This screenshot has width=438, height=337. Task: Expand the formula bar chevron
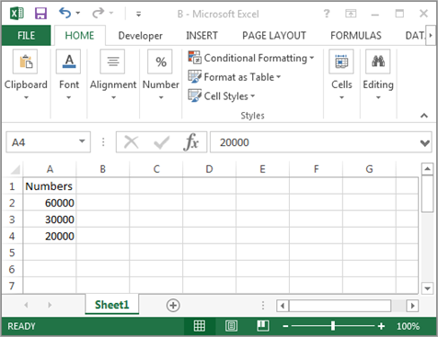[425, 142]
